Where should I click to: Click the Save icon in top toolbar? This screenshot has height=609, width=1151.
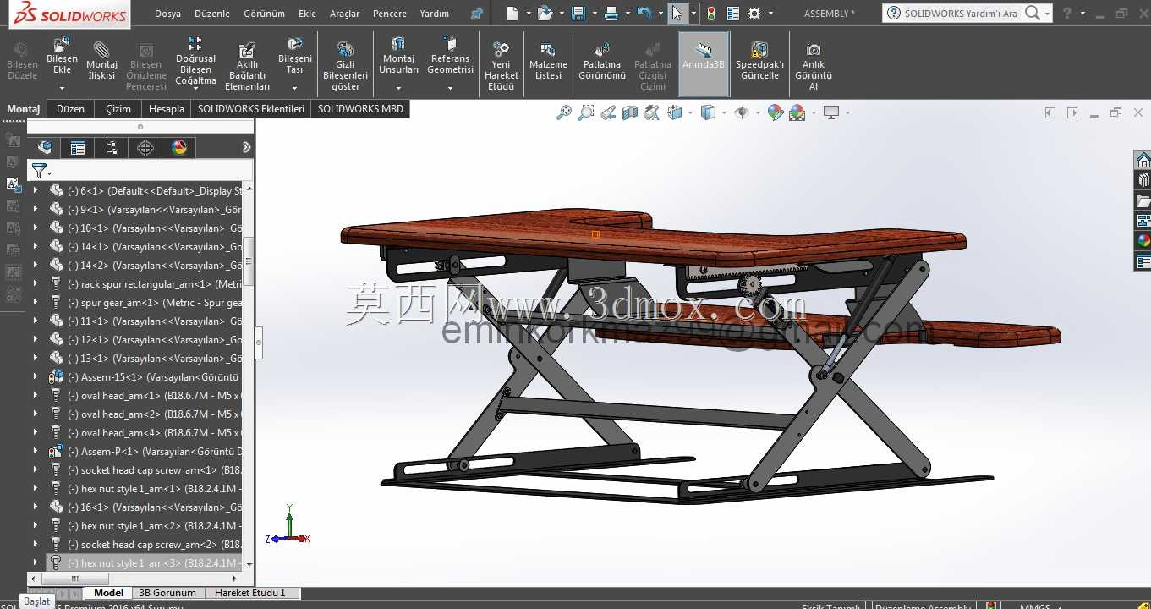[578, 14]
